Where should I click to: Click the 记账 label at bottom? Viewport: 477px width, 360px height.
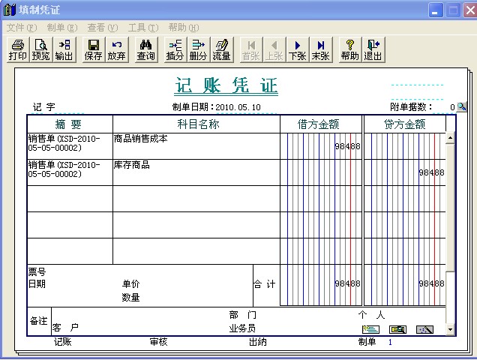coord(63,342)
